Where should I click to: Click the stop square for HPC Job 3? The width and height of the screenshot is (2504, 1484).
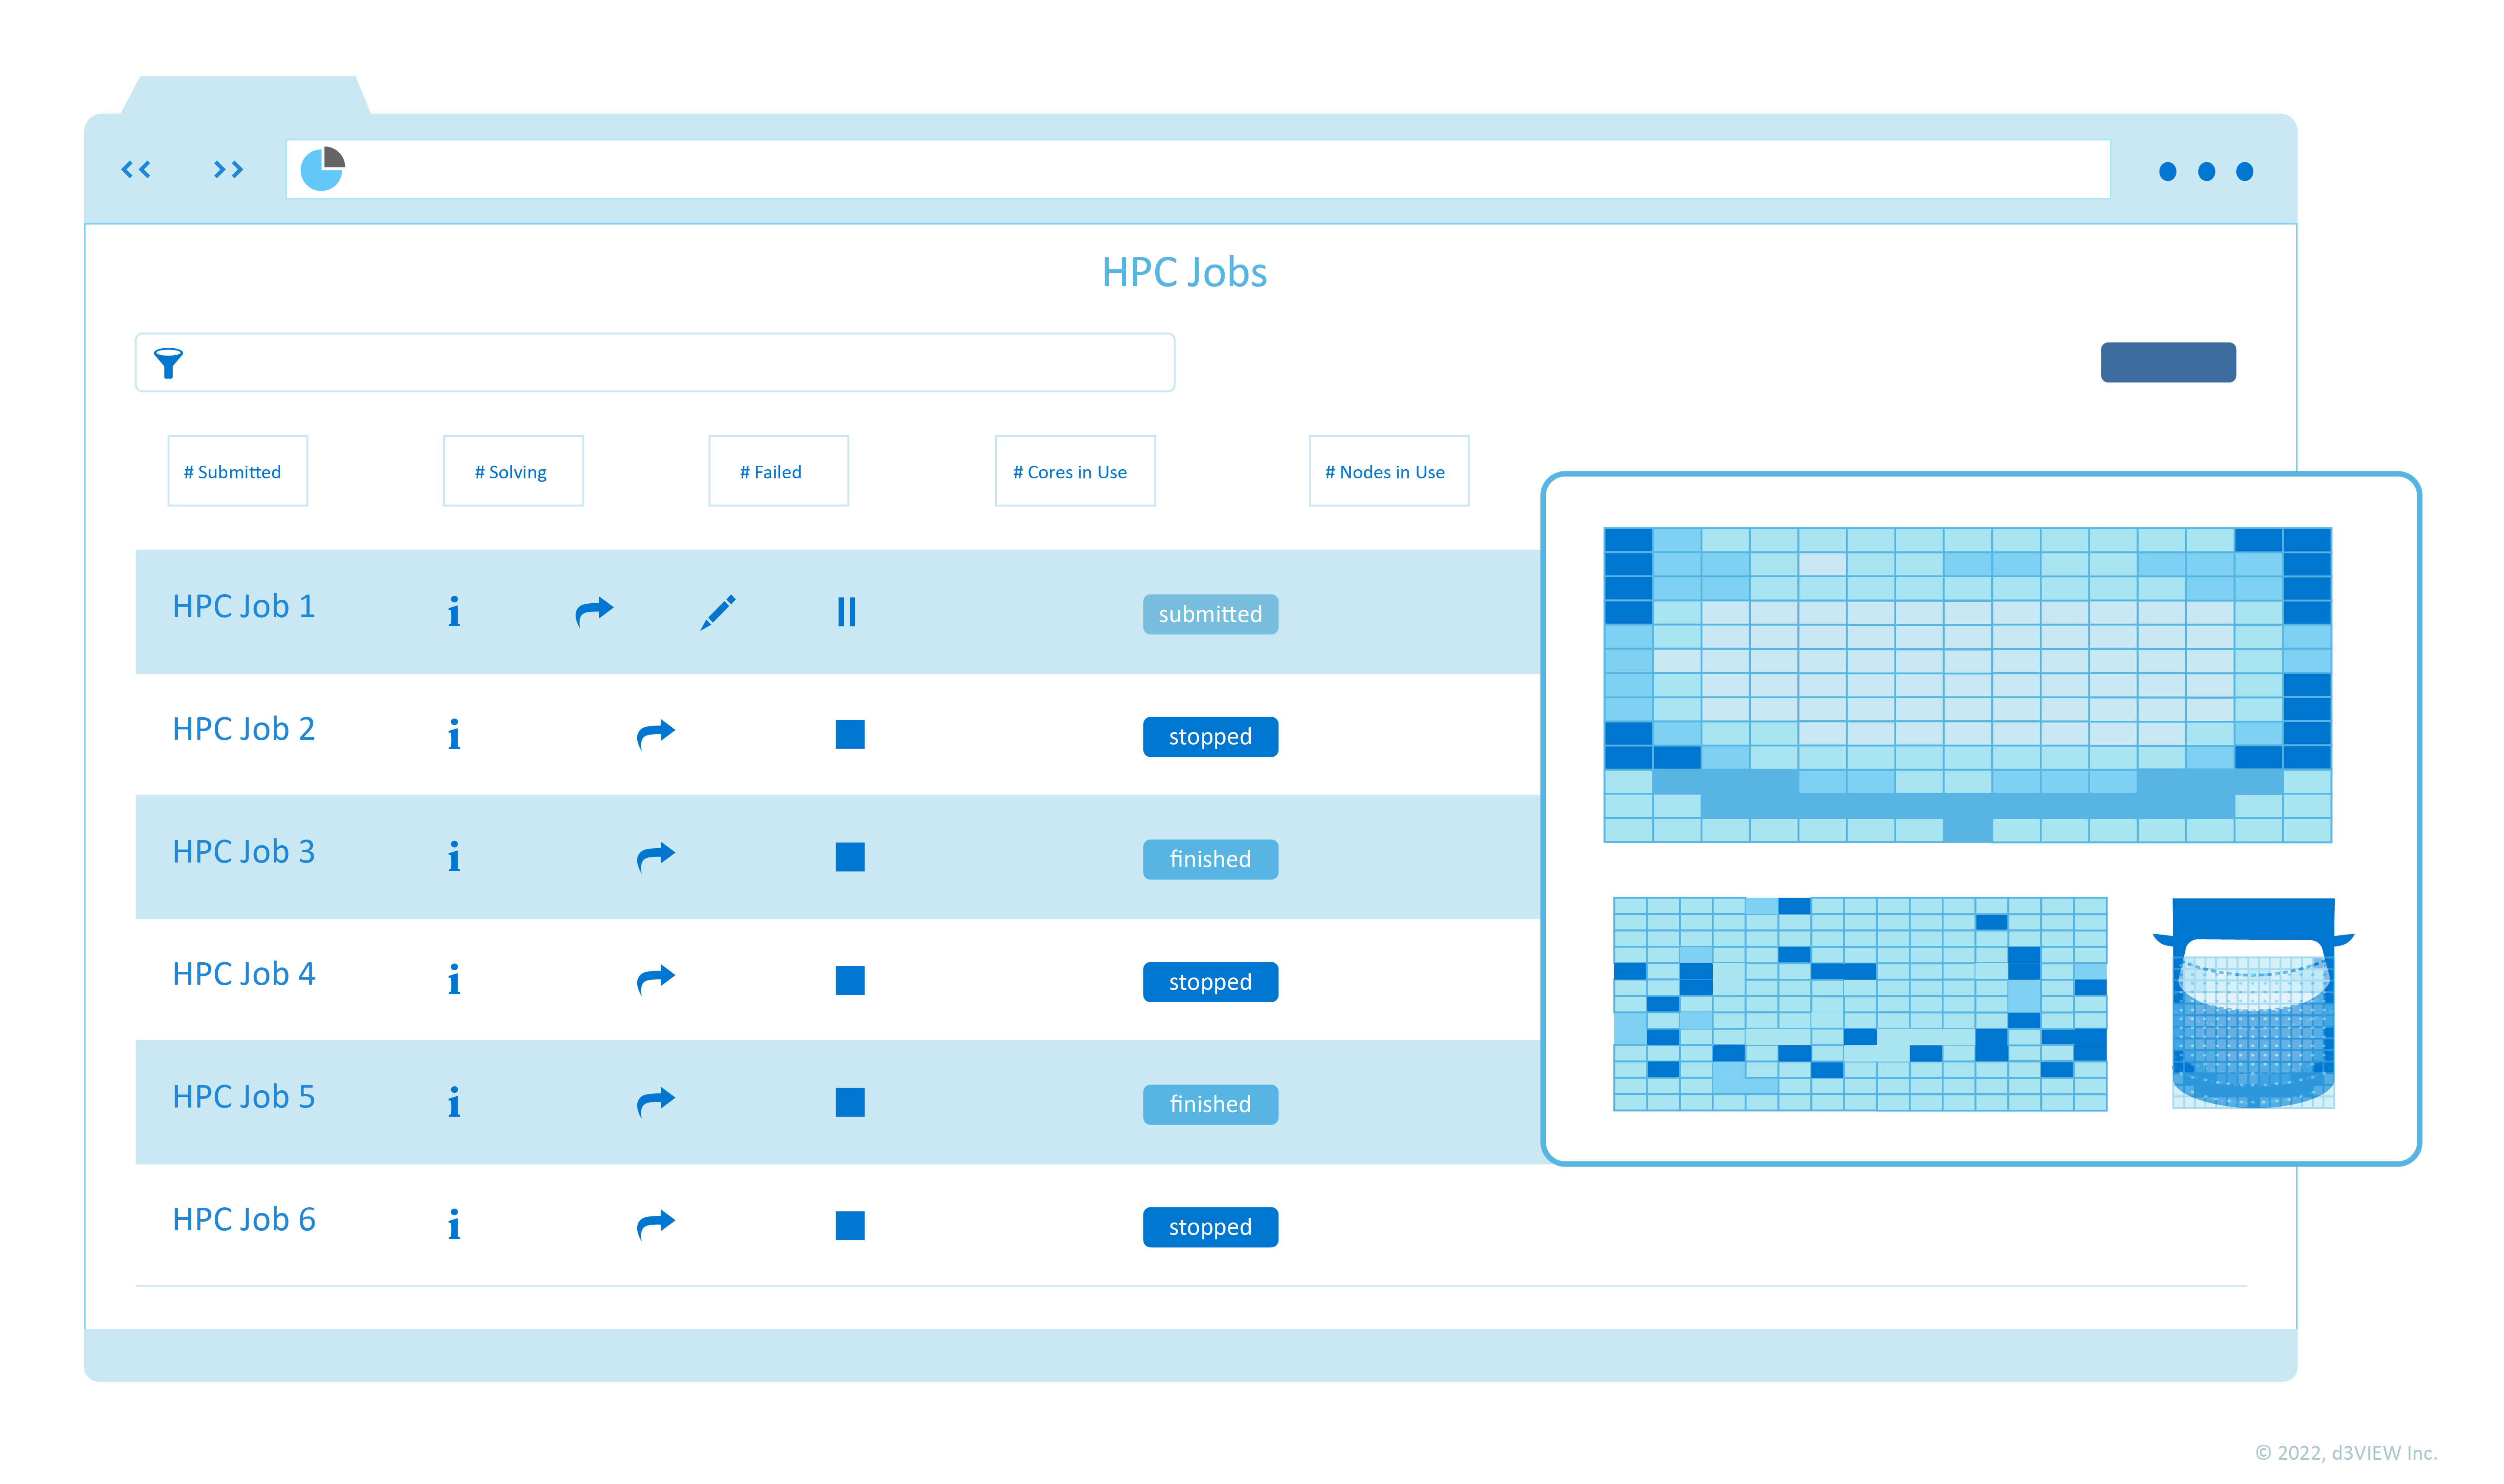pyautogui.click(x=850, y=857)
